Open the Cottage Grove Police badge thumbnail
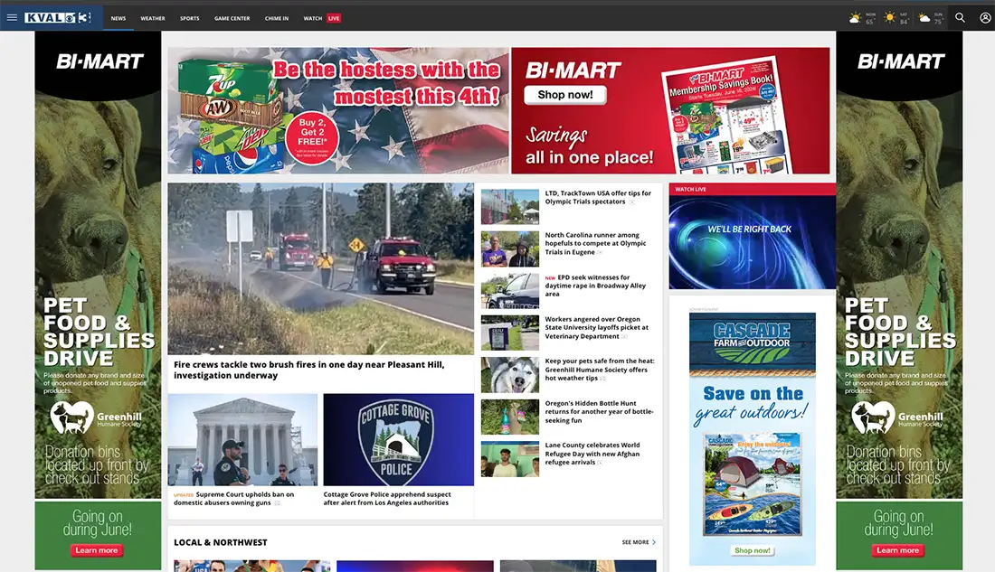The image size is (995, 572). 399,439
